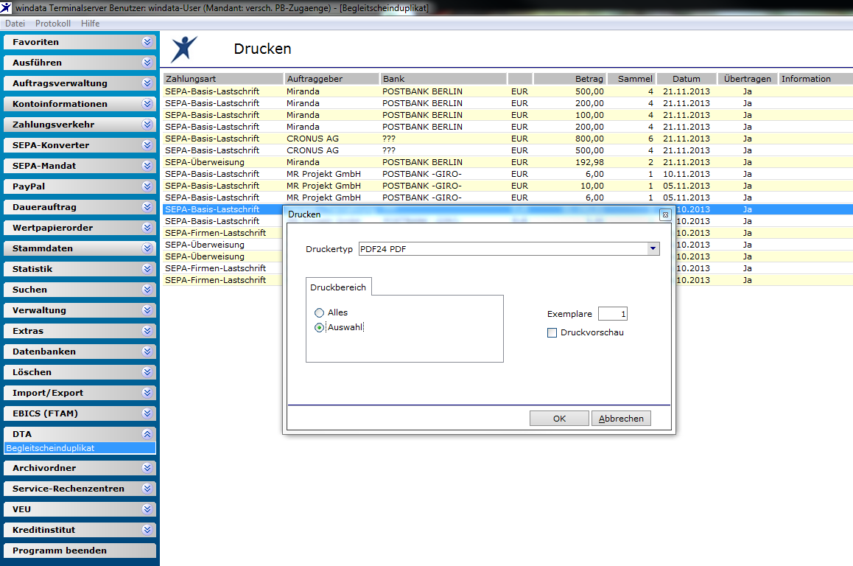Viewport: 853px width, 566px height.
Task: Sort table by the Zahlungsart column header
Action: (223, 79)
